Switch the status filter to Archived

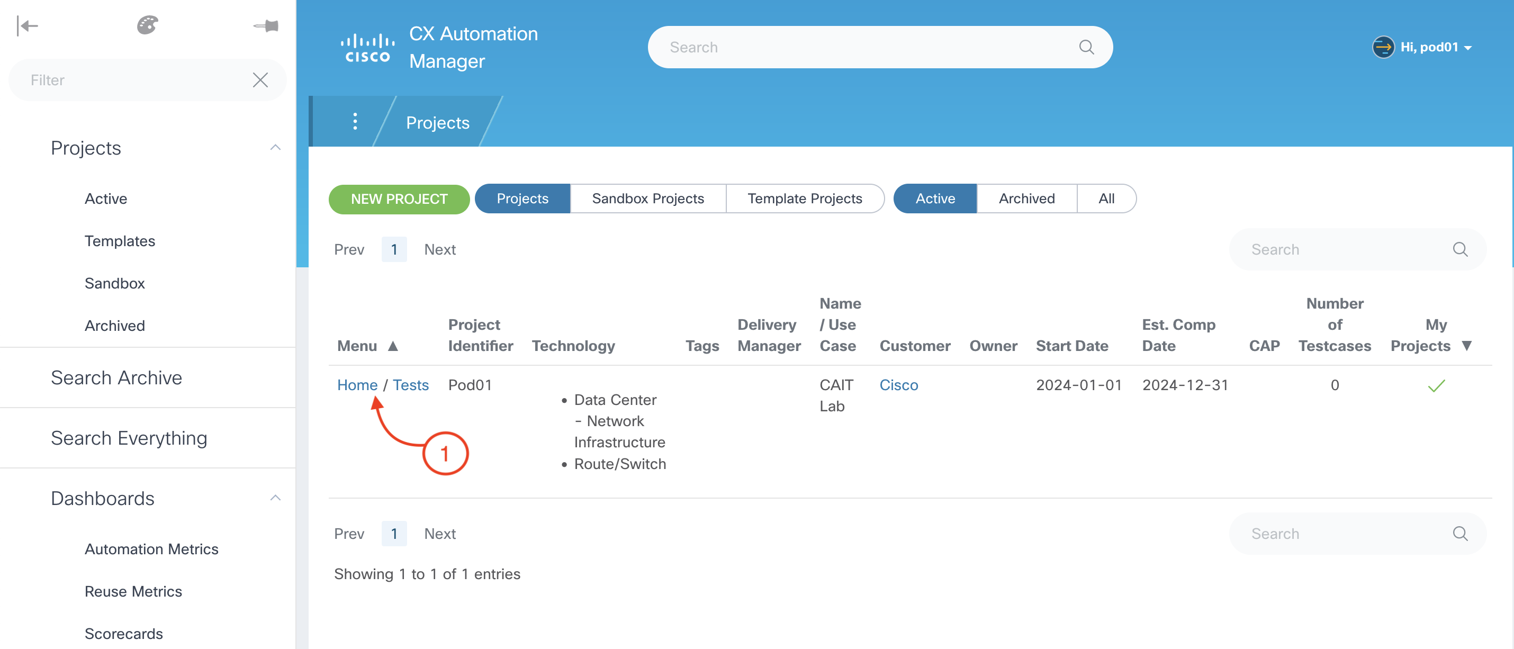(x=1026, y=199)
